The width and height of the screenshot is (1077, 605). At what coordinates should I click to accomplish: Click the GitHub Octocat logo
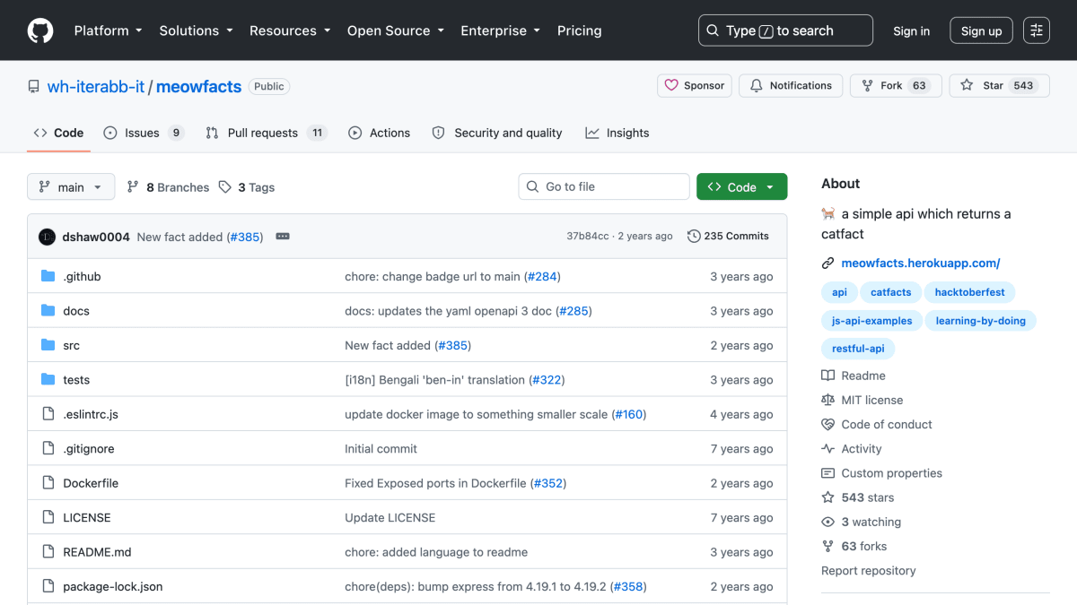click(x=40, y=30)
